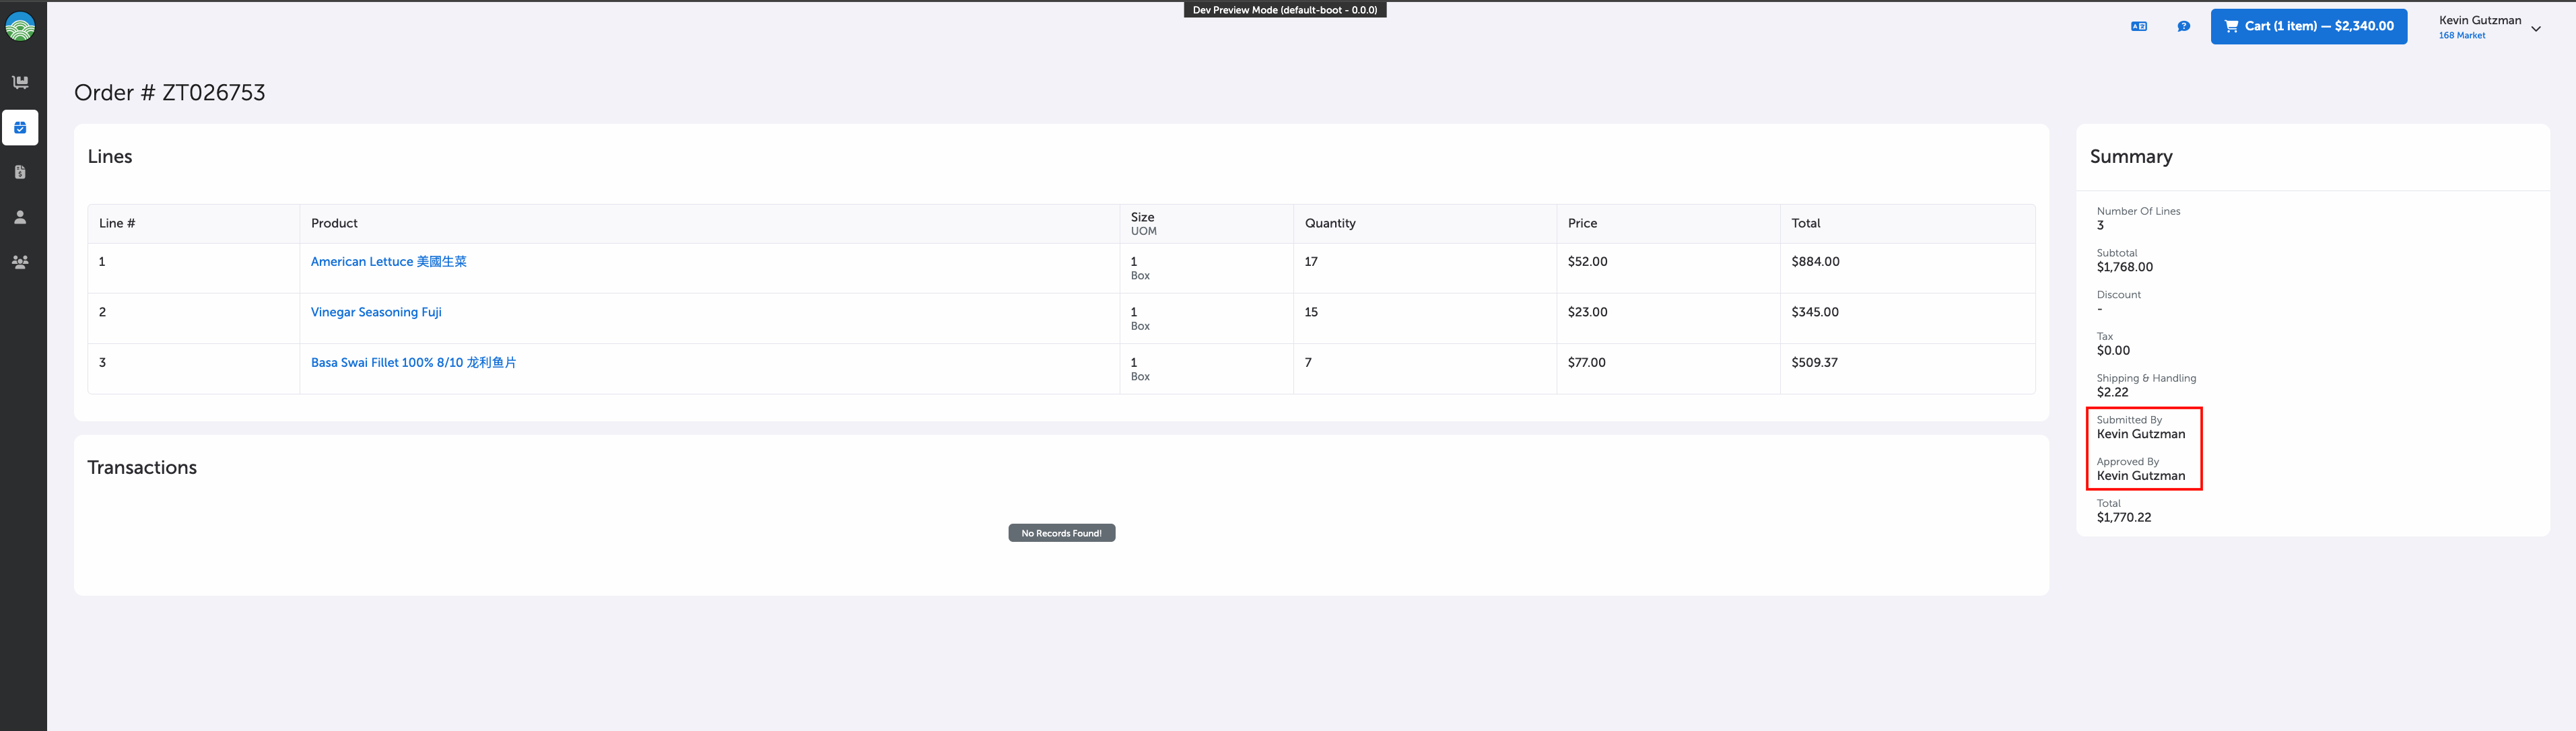This screenshot has height=731, width=2576.
Task: Select the orders box-check sidebar icon
Action: point(20,128)
